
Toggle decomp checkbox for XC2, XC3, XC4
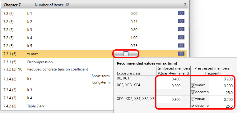tap(193, 92)
